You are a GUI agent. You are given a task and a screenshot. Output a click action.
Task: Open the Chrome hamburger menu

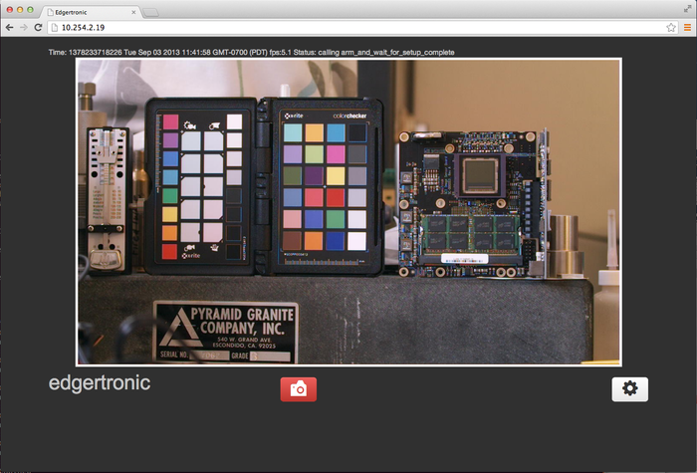[687, 28]
